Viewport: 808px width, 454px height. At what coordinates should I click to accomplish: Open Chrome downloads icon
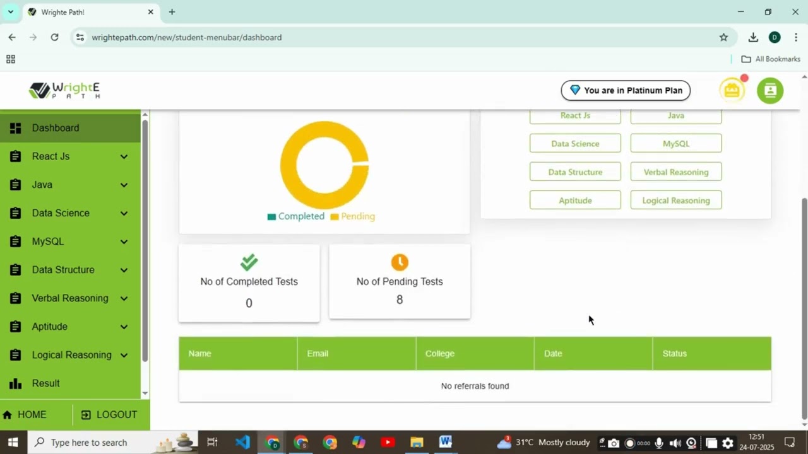click(753, 37)
